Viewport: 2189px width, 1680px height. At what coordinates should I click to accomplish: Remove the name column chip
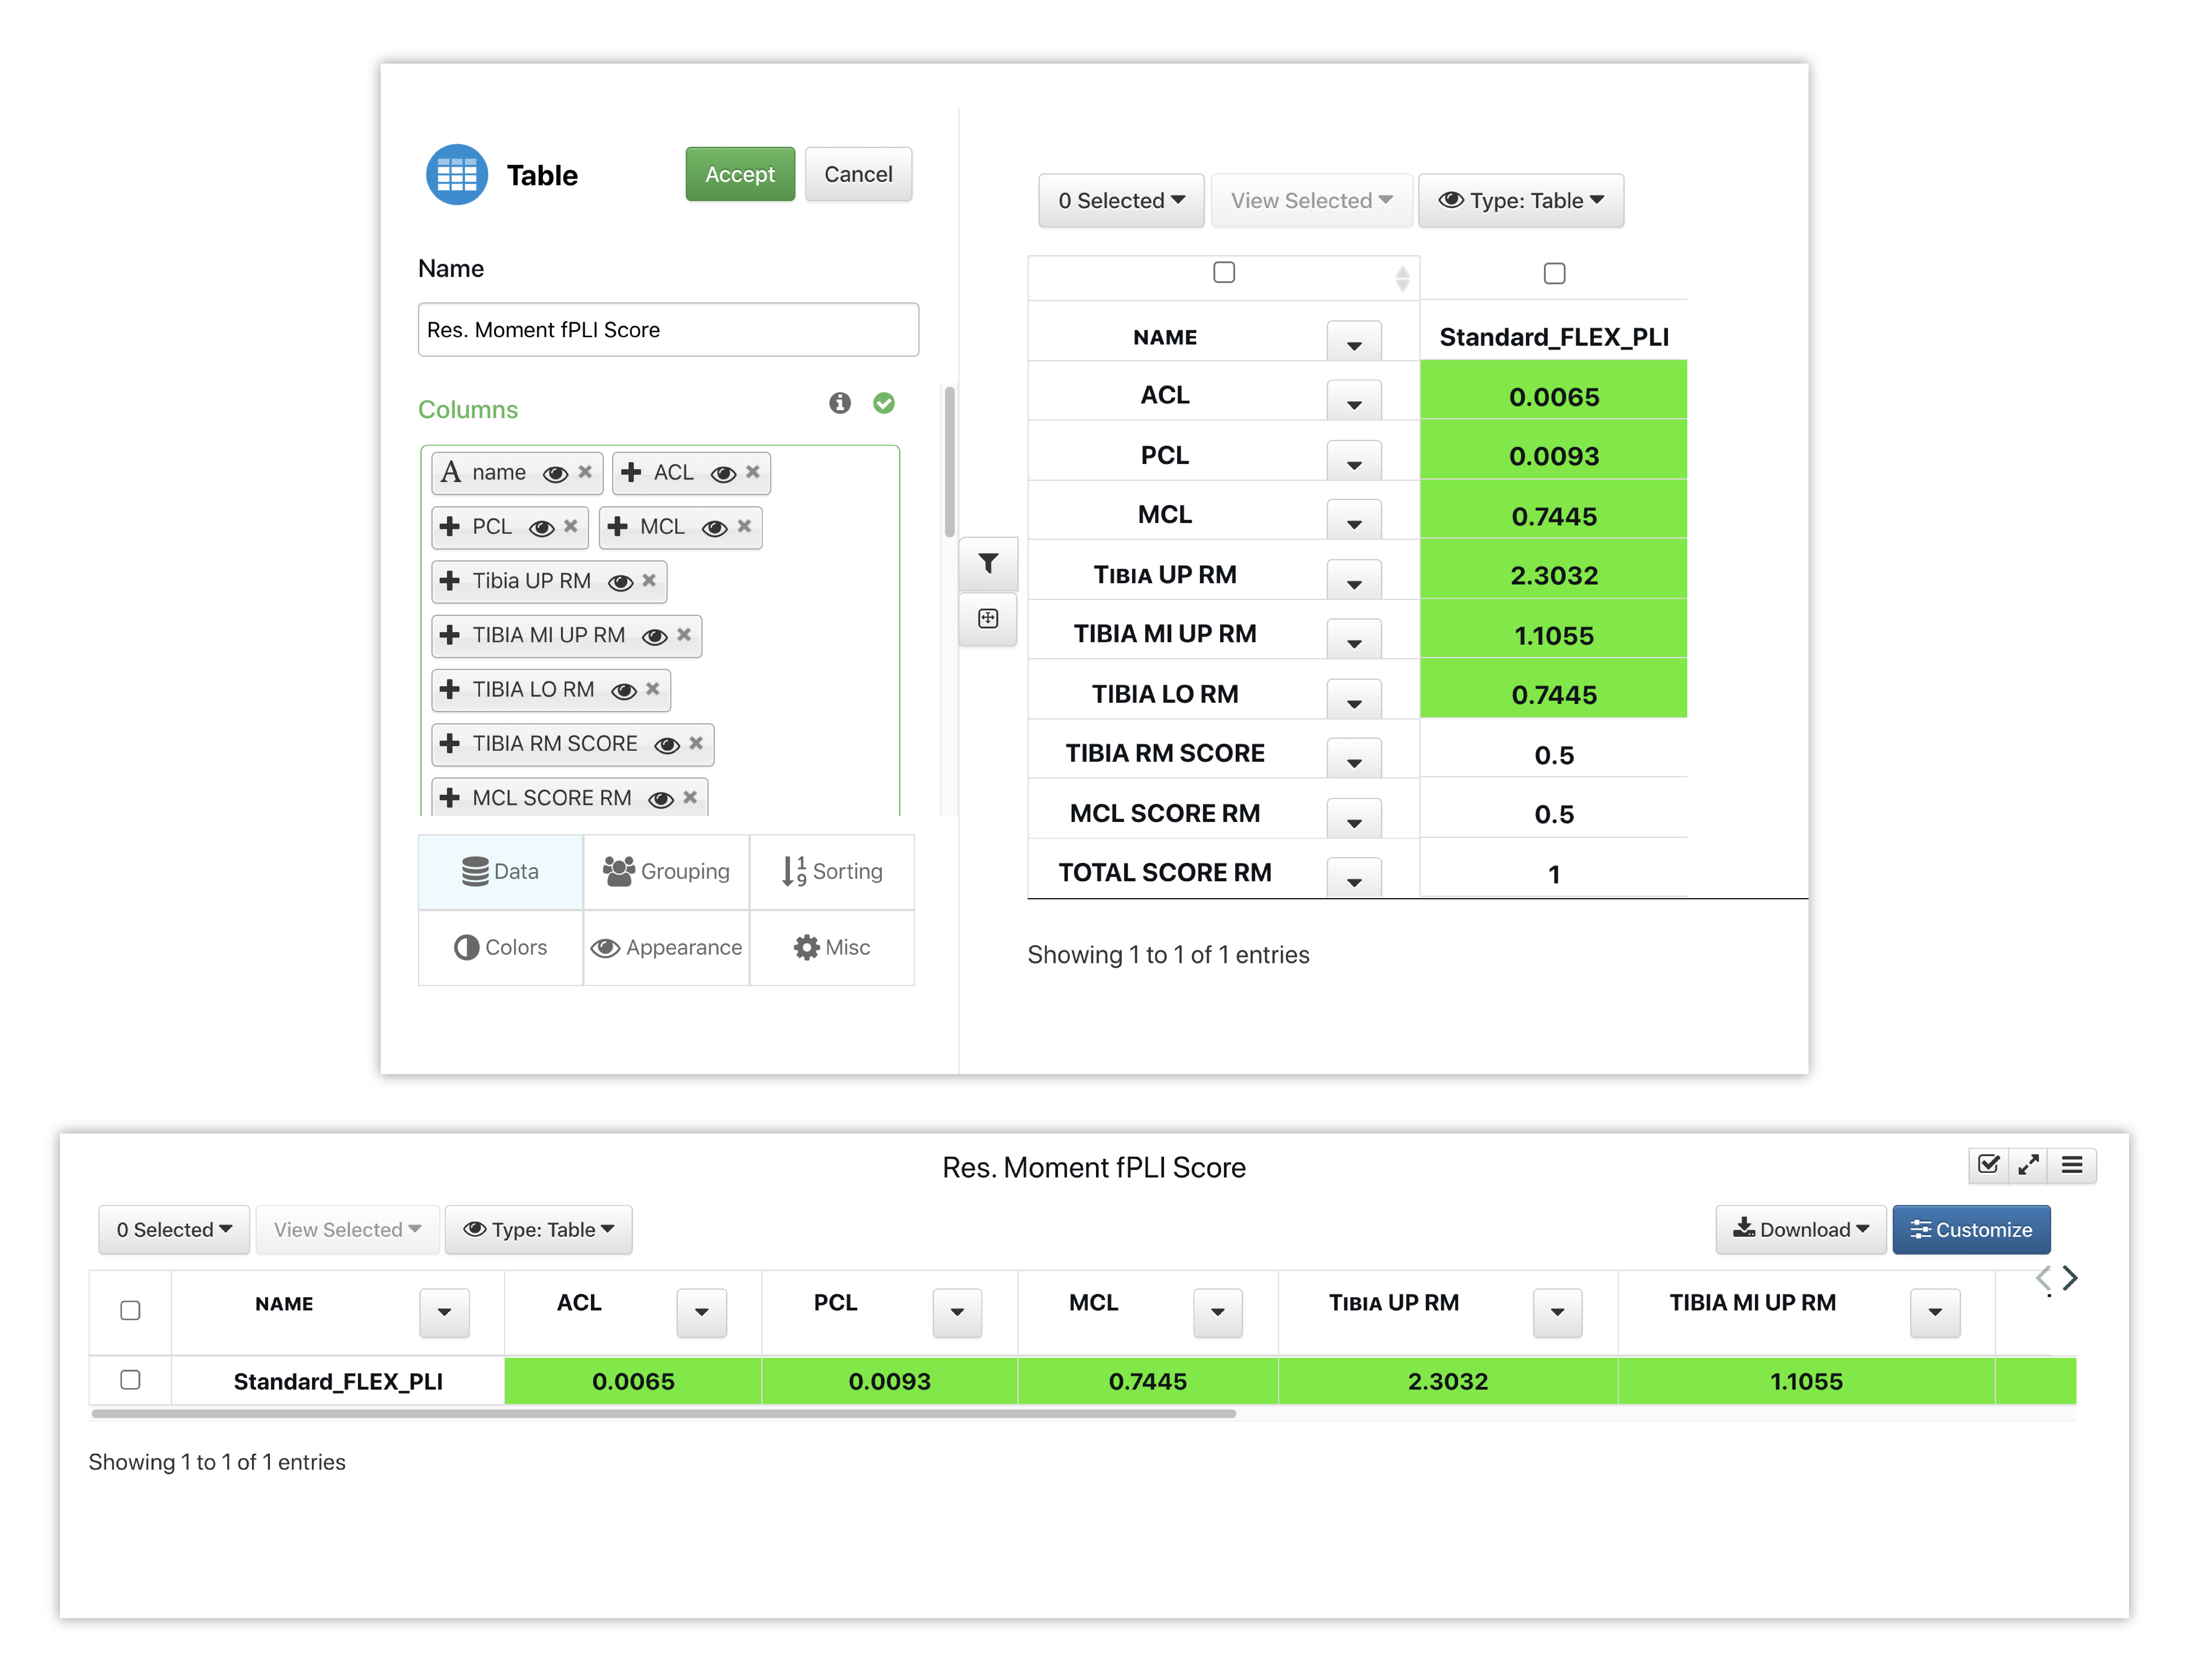point(585,472)
